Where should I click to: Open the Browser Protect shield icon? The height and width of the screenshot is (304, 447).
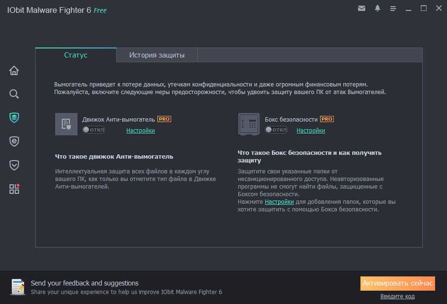click(x=14, y=141)
